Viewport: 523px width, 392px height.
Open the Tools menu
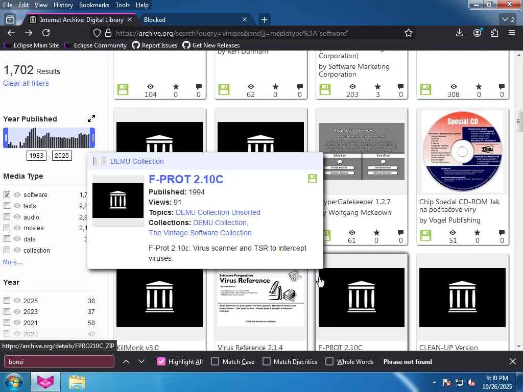coord(123,5)
